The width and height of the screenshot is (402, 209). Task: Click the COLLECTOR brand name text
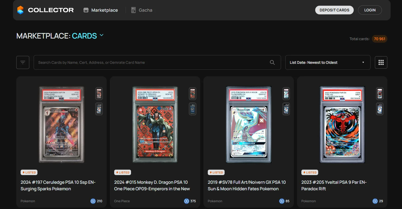point(51,10)
